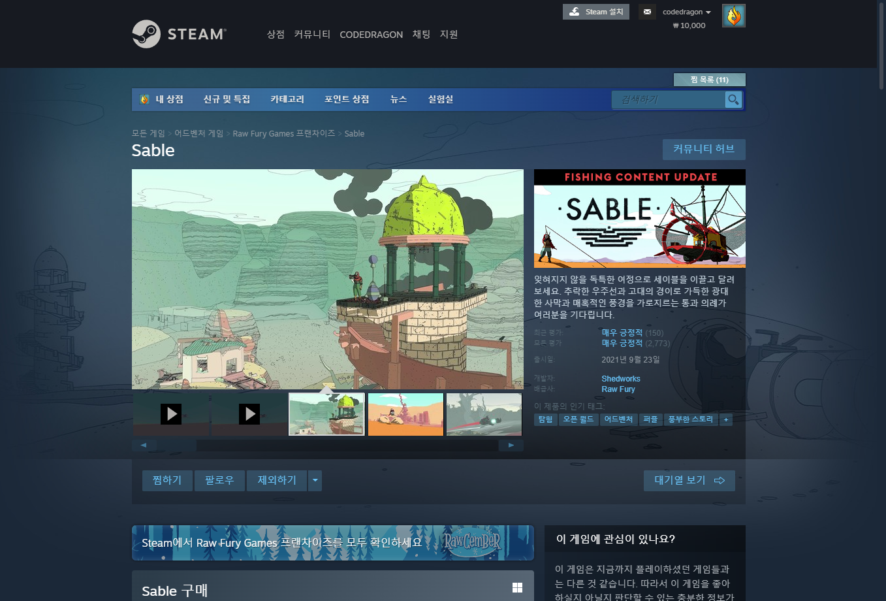The height and width of the screenshot is (601, 886).
Task: Open the 커뮤니티 menu
Action: 312,35
